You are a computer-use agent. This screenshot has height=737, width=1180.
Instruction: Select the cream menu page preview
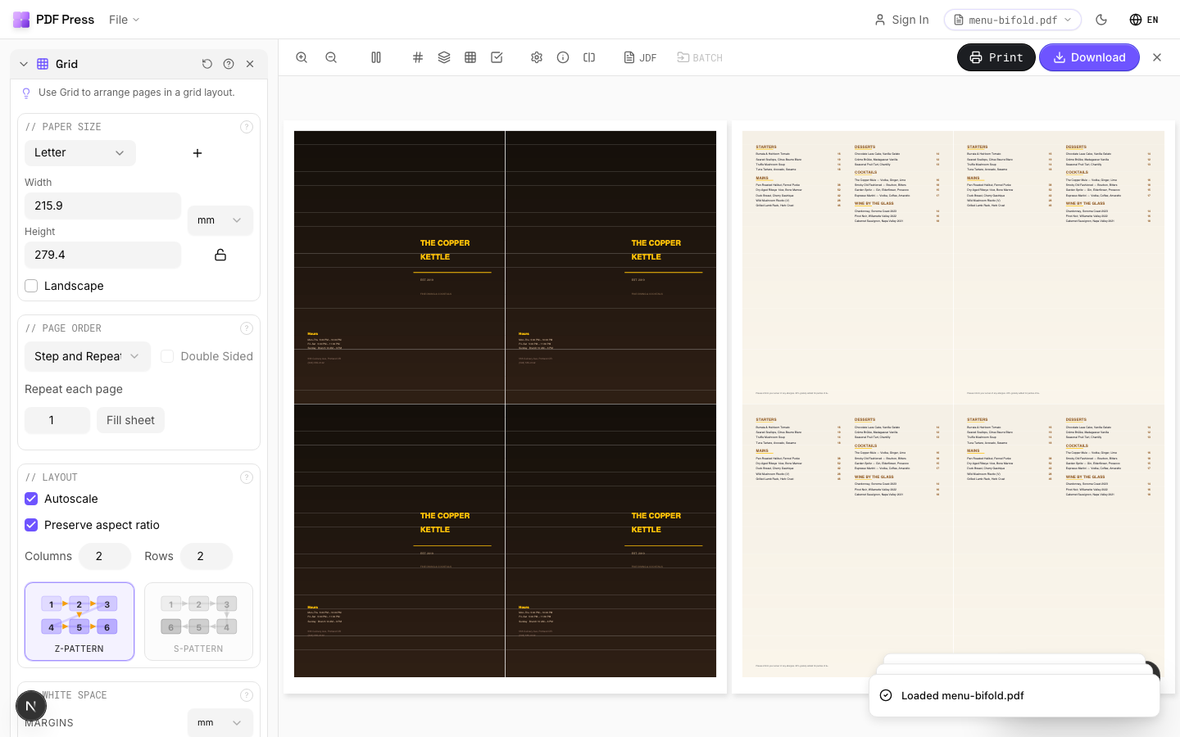pyautogui.click(x=953, y=407)
